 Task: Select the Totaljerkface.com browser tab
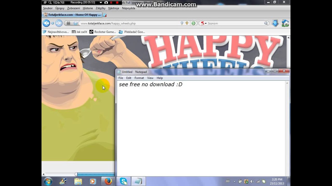72,15
